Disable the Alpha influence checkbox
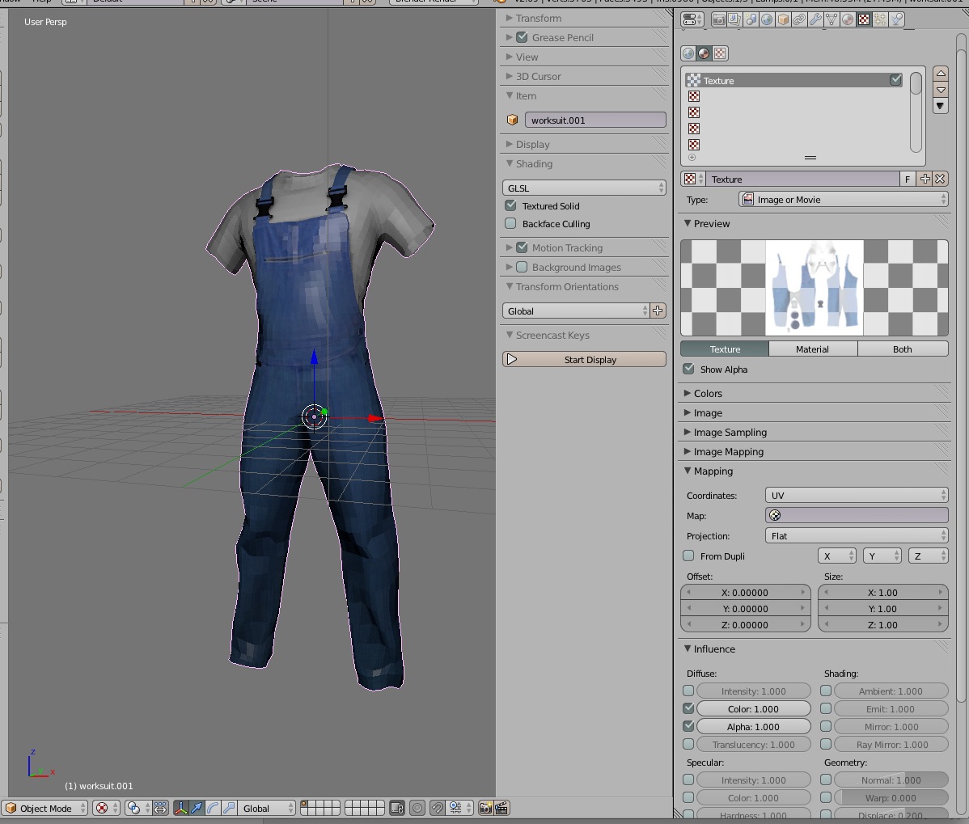Image resolution: width=969 pixels, height=824 pixels. pyautogui.click(x=688, y=726)
